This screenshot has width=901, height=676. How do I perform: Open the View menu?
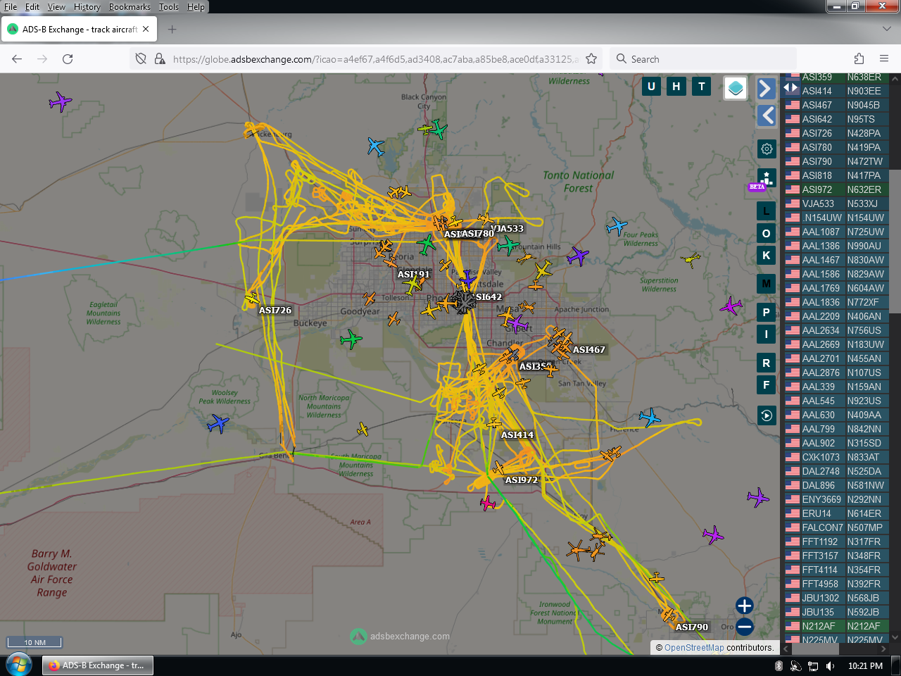tap(56, 7)
